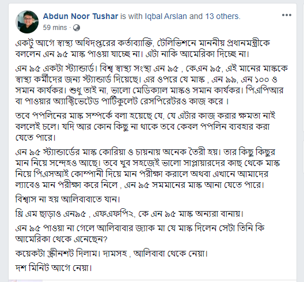Open Iqbal Arslan's tagged profile link
Screen dimensions: 304x282
click(166, 16)
